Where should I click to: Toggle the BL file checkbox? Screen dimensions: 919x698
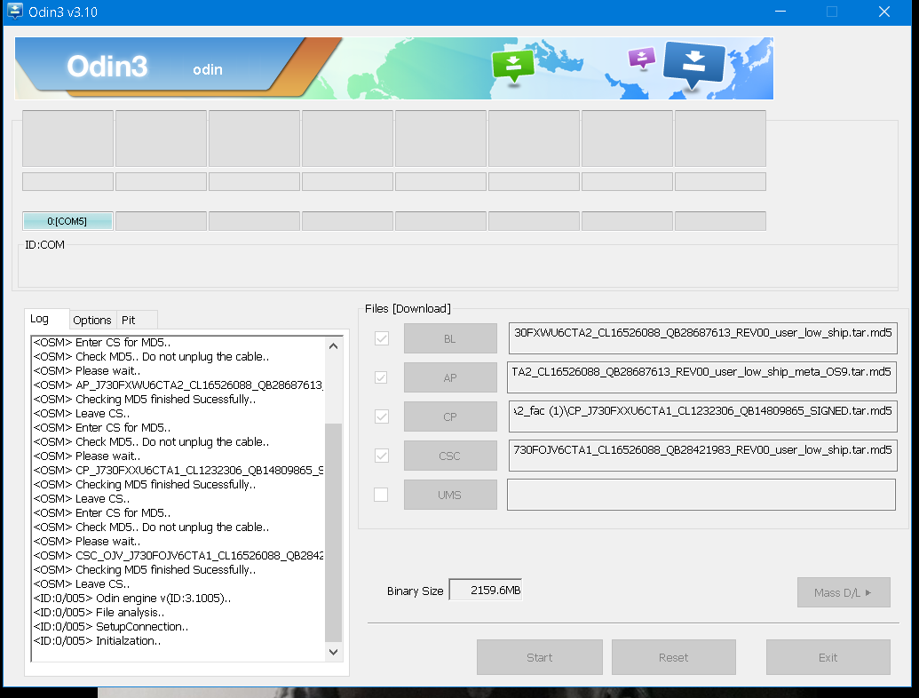382,338
